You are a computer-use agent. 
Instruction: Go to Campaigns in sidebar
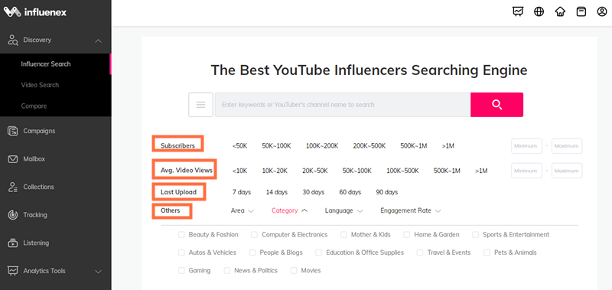[39, 131]
